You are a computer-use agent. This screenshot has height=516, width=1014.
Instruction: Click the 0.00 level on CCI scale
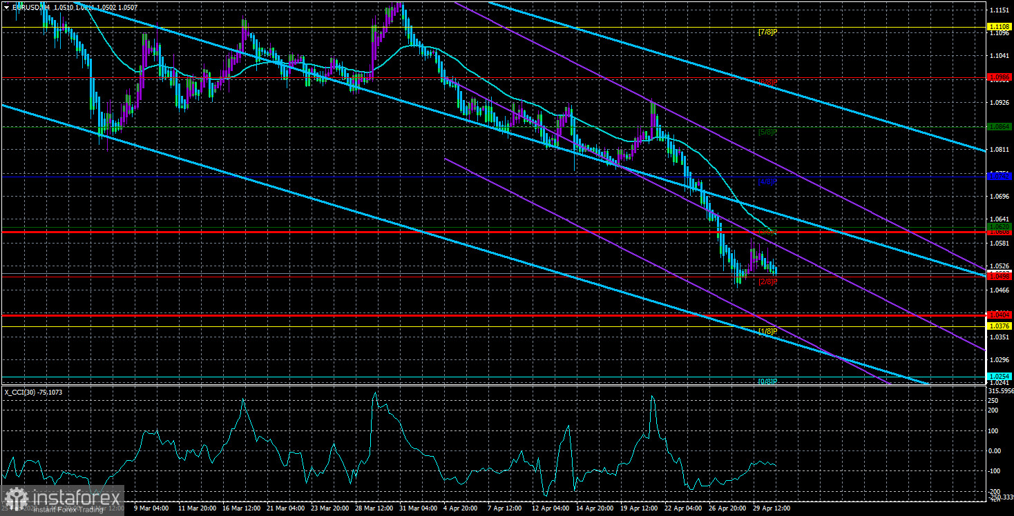click(996, 450)
